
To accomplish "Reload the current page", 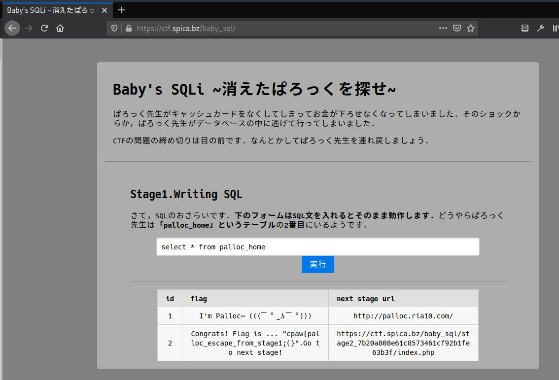I will (44, 28).
